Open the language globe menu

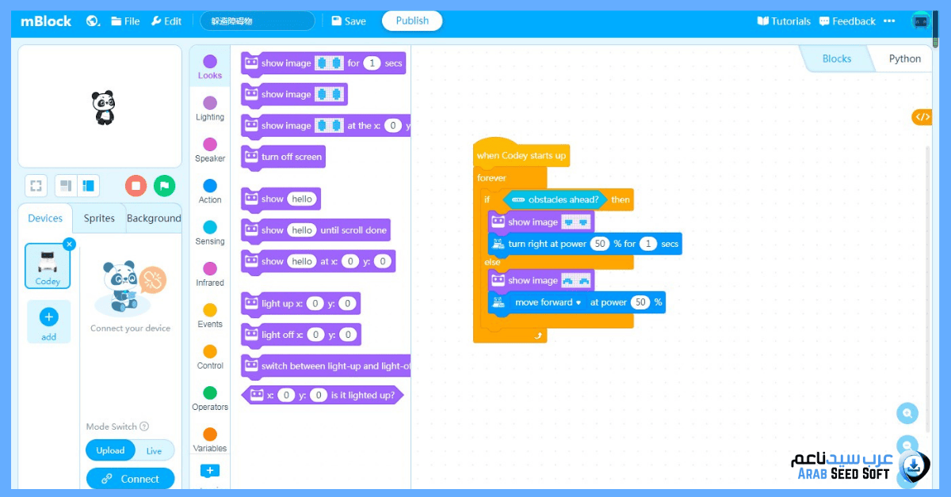[93, 21]
